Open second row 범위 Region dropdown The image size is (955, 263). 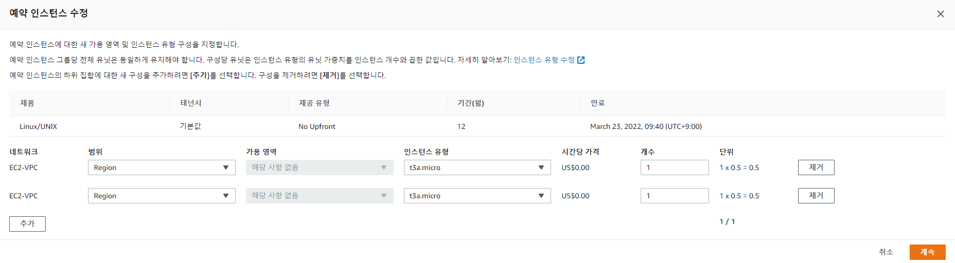pos(162,196)
